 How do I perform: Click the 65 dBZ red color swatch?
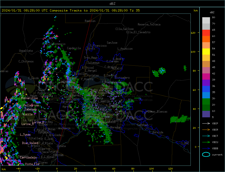tap(206, 33)
